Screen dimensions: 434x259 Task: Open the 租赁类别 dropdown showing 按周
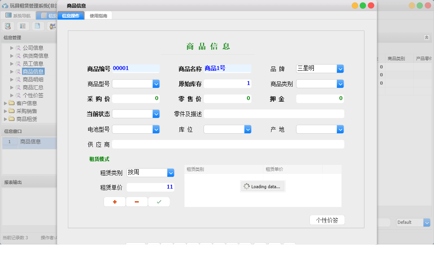(170, 173)
